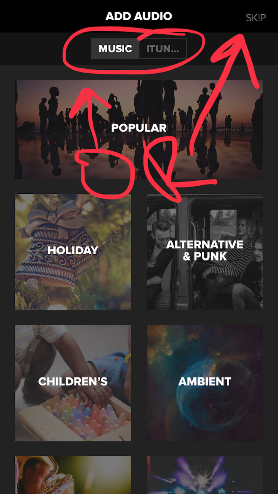Tap the saxophone player category tile
The image size is (278, 494).
(73, 475)
